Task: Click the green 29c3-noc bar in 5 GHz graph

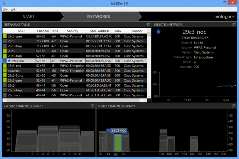Action: coord(117,142)
